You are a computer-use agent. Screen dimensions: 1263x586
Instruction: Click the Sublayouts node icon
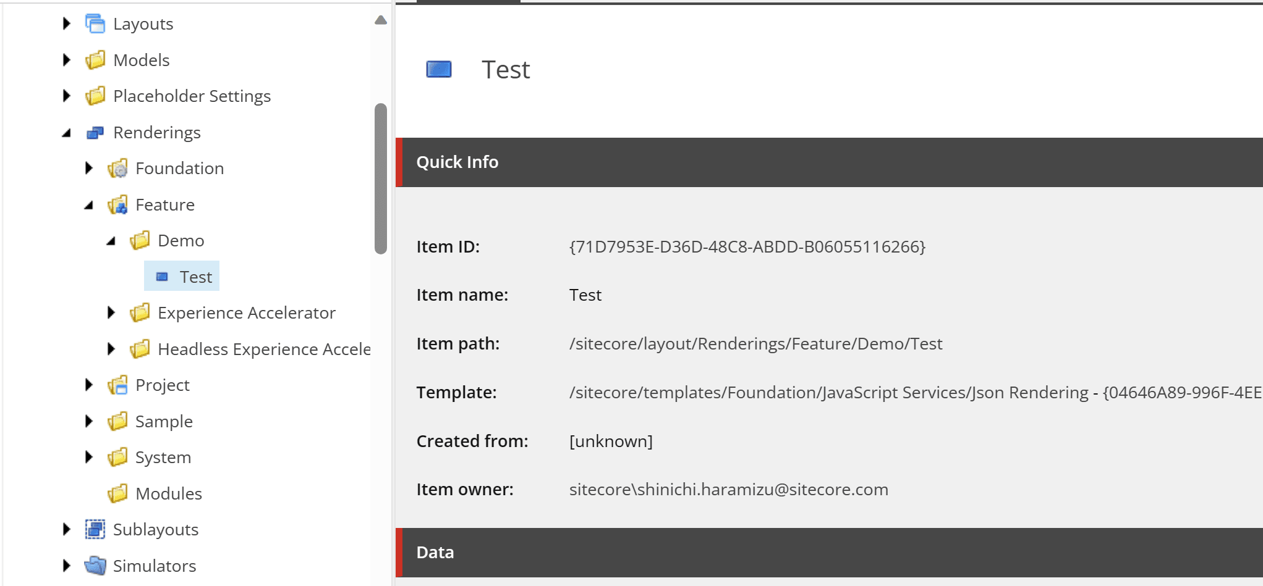point(95,530)
